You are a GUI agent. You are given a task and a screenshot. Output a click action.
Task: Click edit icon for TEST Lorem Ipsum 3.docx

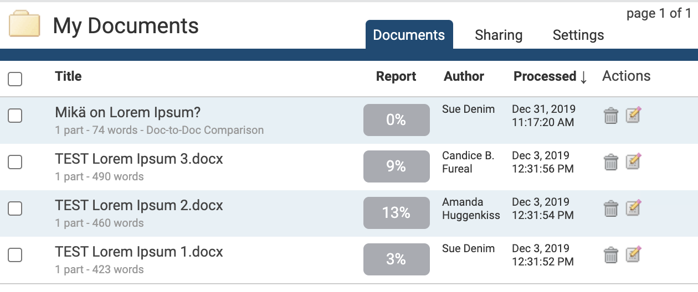pyautogui.click(x=633, y=162)
